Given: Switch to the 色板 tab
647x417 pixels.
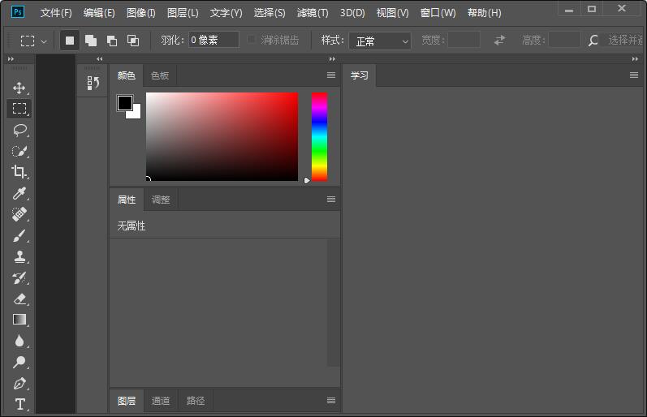Looking at the screenshot, I should (x=160, y=75).
